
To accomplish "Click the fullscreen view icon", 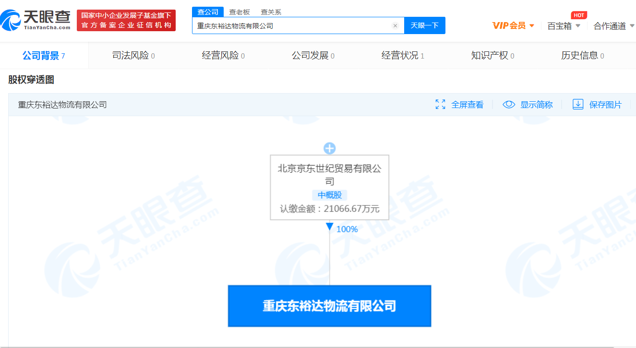I will coord(440,104).
